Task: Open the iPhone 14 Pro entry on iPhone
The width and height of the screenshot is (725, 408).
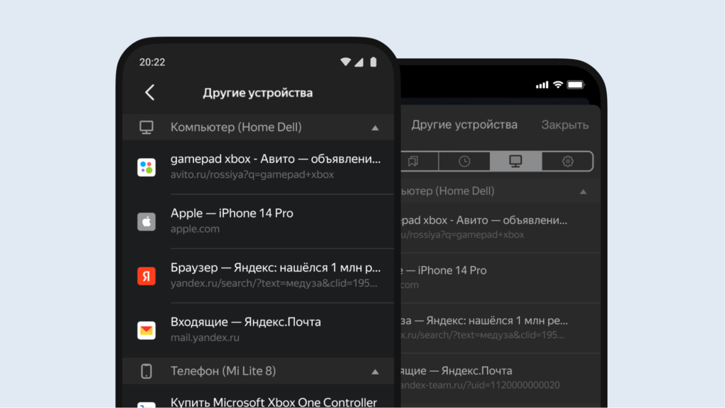Action: (500, 278)
